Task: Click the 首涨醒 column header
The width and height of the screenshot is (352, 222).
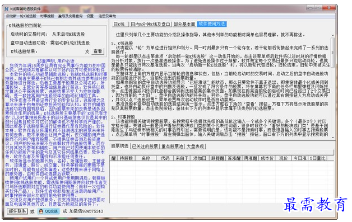Action: click(x=234, y=158)
